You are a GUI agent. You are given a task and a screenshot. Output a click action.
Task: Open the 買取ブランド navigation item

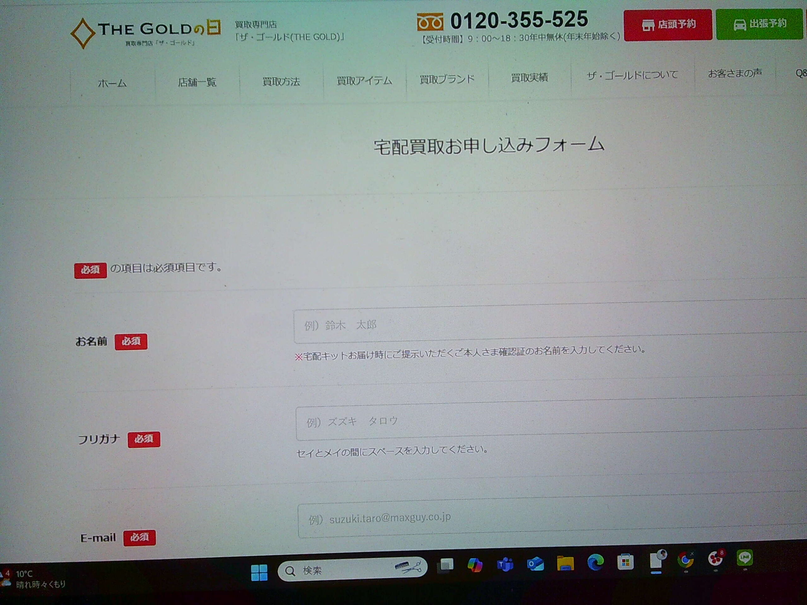447,78
